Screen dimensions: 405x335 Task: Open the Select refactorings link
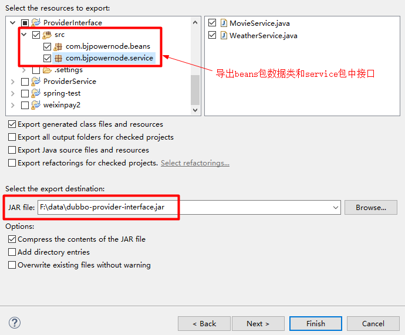click(x=195, y=163)
